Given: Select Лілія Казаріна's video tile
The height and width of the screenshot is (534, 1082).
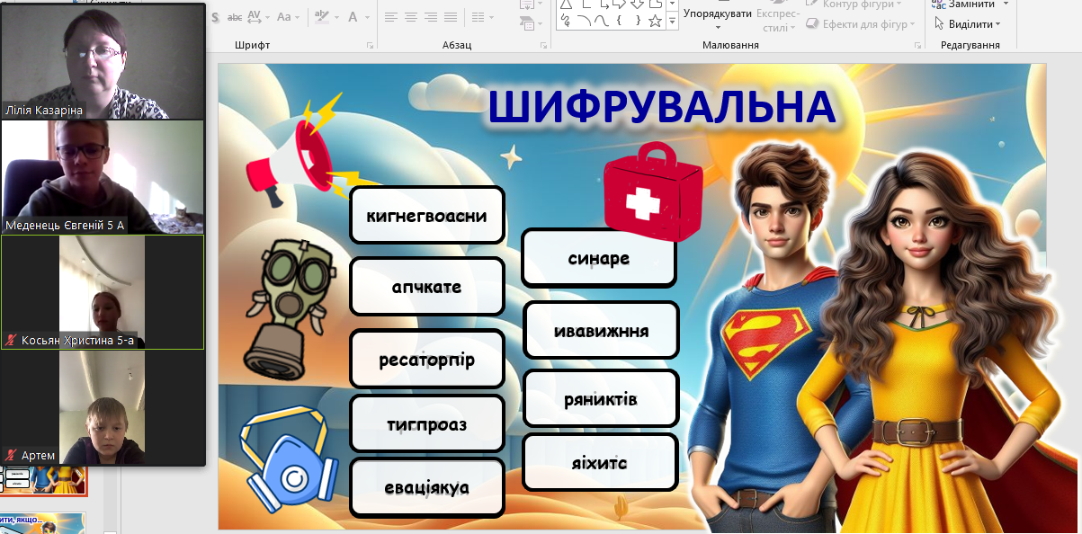Looking at the screenshot, I should [103, 62].
